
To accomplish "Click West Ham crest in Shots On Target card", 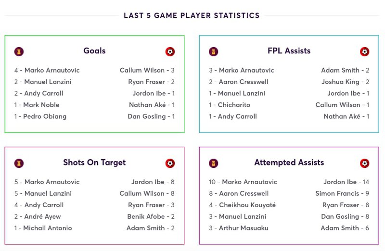I will [19, 163].
